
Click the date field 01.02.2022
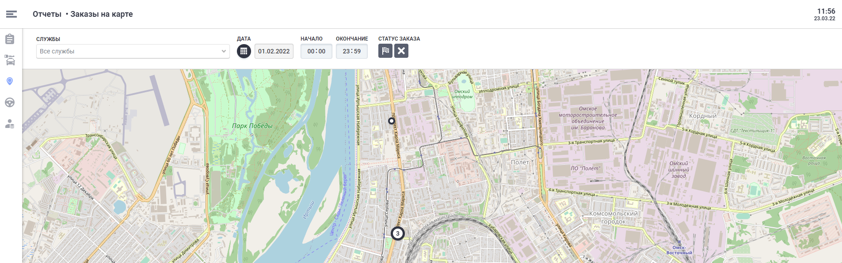coord(274,51)
